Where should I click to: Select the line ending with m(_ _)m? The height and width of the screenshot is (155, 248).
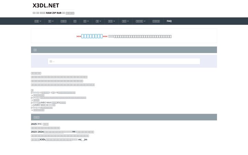coord(59,139)
